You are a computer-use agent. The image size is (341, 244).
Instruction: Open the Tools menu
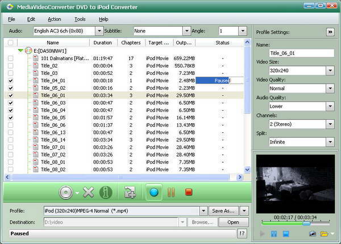coord(80,19)
